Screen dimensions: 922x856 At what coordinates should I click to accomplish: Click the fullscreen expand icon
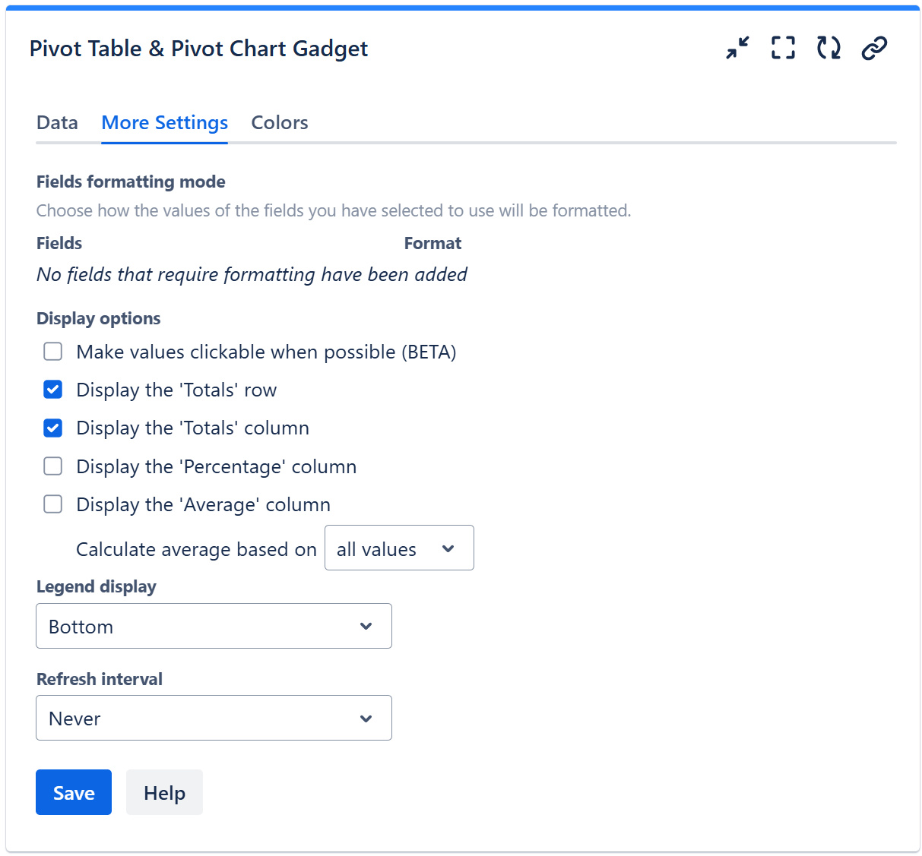tap(783, 48)
